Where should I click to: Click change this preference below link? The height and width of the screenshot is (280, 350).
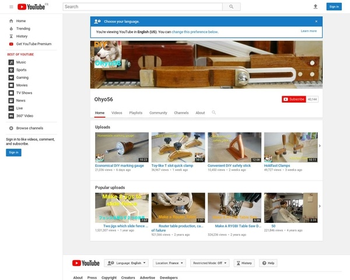click(195, 32)
